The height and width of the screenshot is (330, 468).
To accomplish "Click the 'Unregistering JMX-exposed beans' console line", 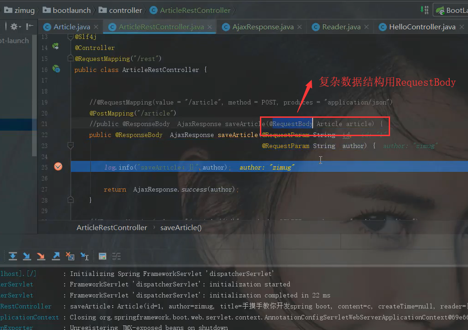I will pos(114,327).
